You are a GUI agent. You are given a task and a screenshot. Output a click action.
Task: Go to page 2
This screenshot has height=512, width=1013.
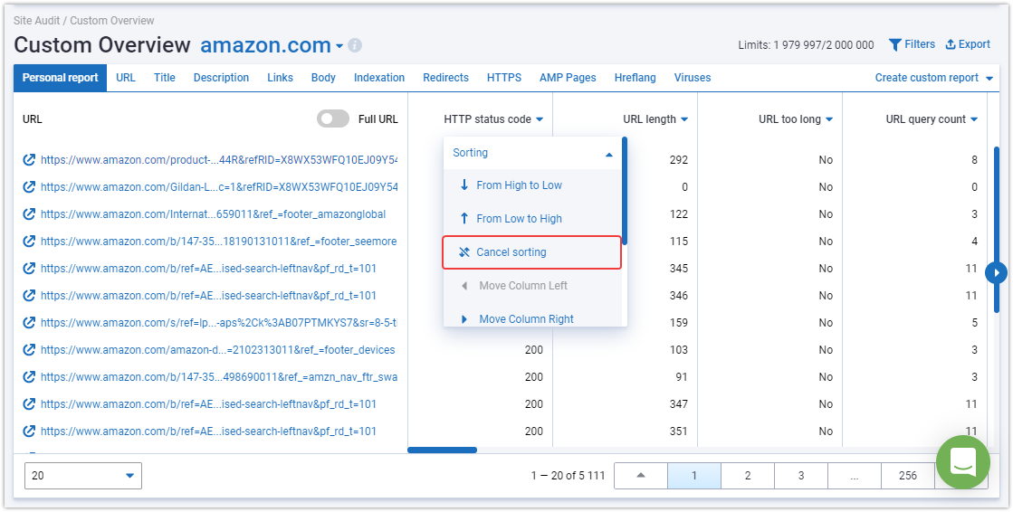[748, 476]
